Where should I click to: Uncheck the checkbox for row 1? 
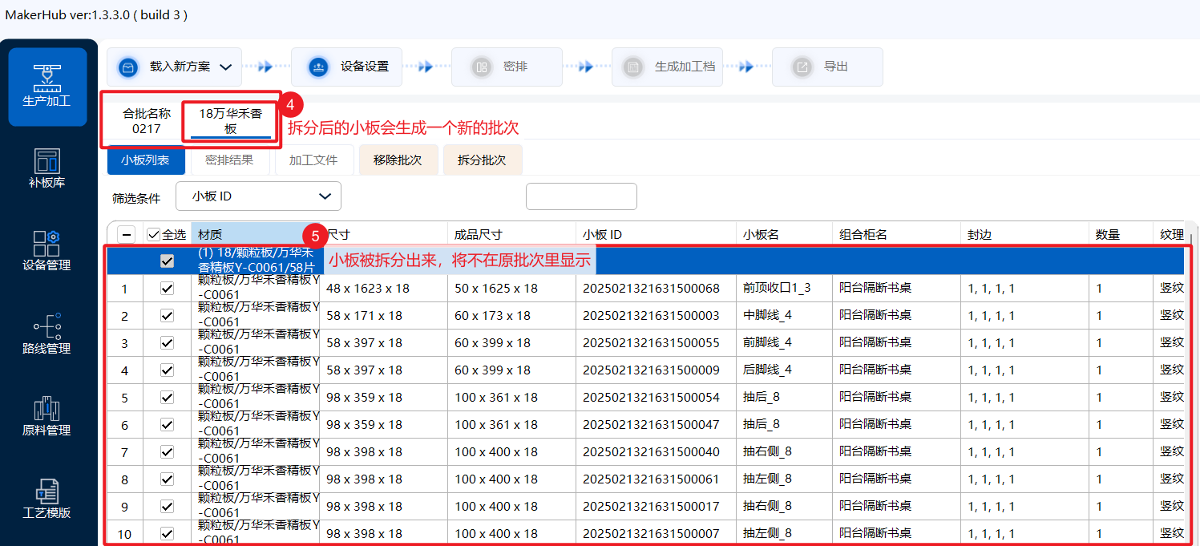167,289
